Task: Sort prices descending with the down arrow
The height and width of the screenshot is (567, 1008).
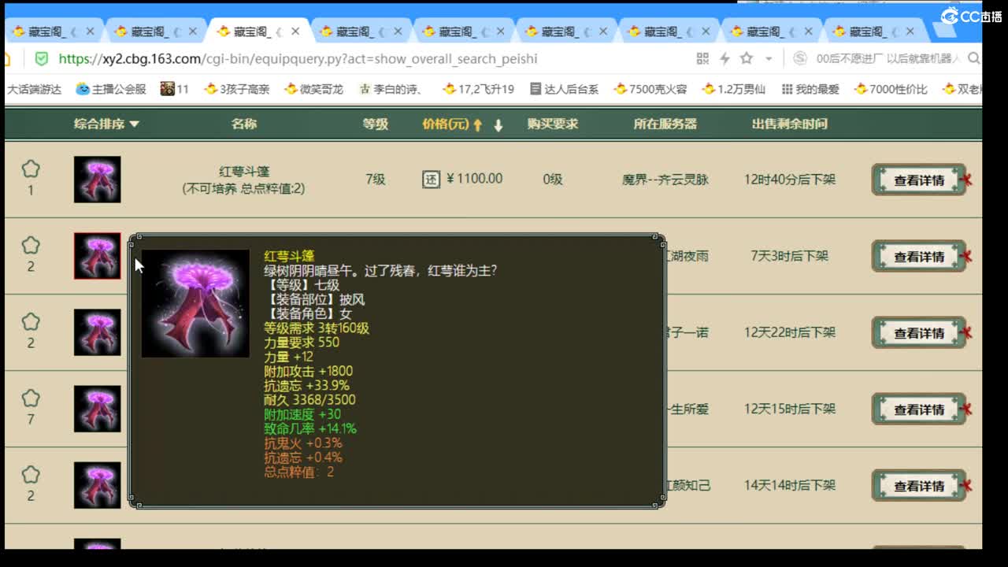Action: pos(498,124)
